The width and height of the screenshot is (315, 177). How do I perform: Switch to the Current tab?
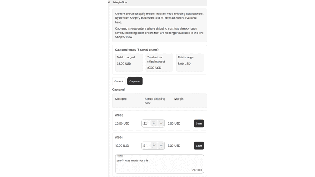click(119, 81)
